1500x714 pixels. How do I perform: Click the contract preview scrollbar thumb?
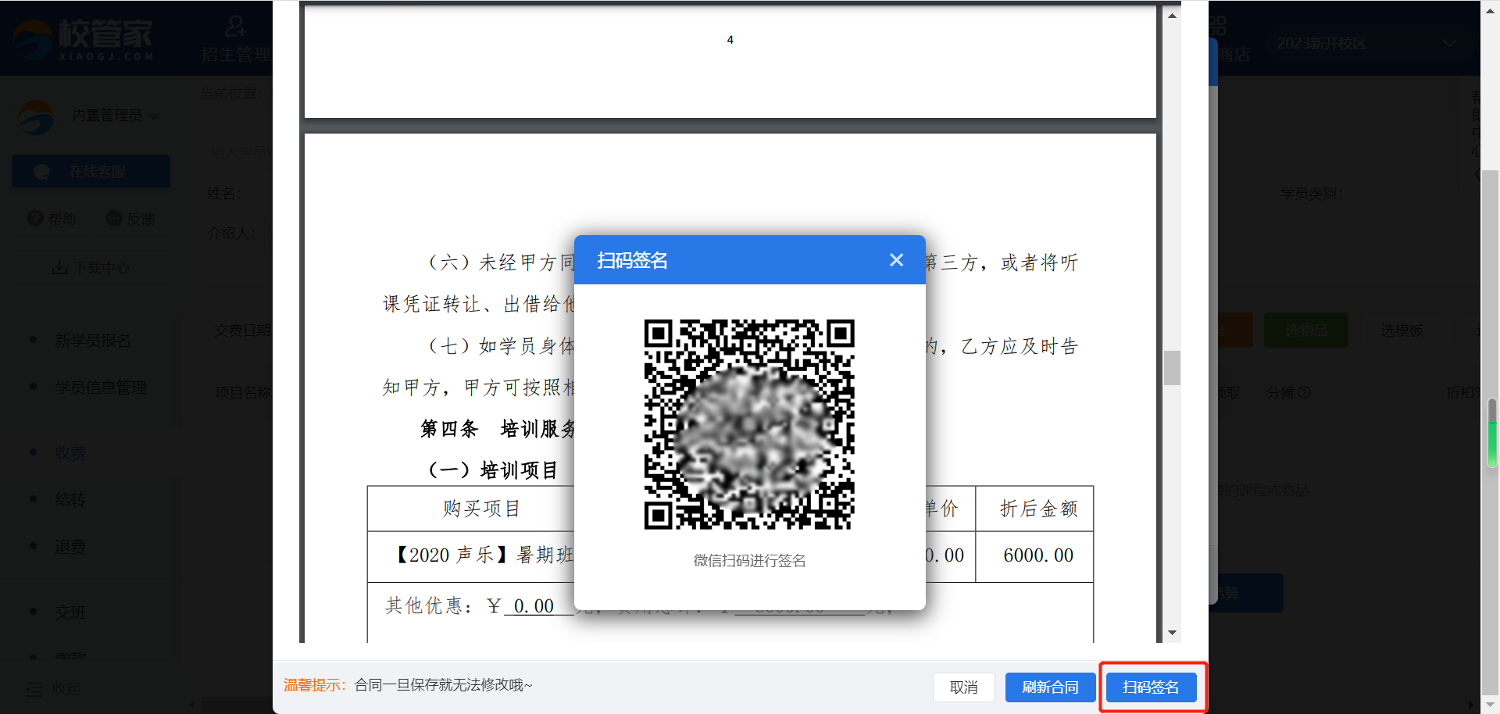tap(1172, 368)
